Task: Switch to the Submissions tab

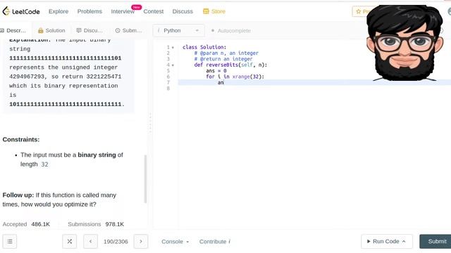Action: (x=128, y=30)
